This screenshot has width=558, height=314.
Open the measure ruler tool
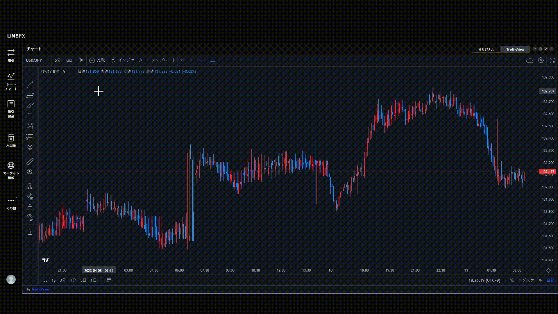[x=30, y=161]
